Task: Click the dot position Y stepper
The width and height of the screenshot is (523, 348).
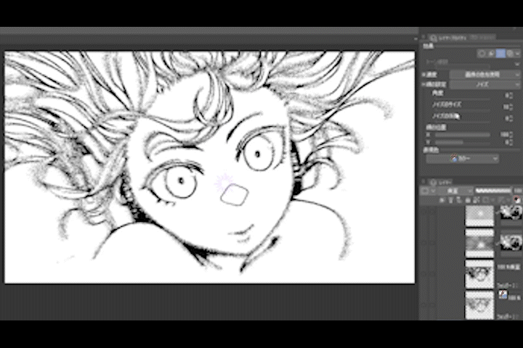Action: click(510, 142)
